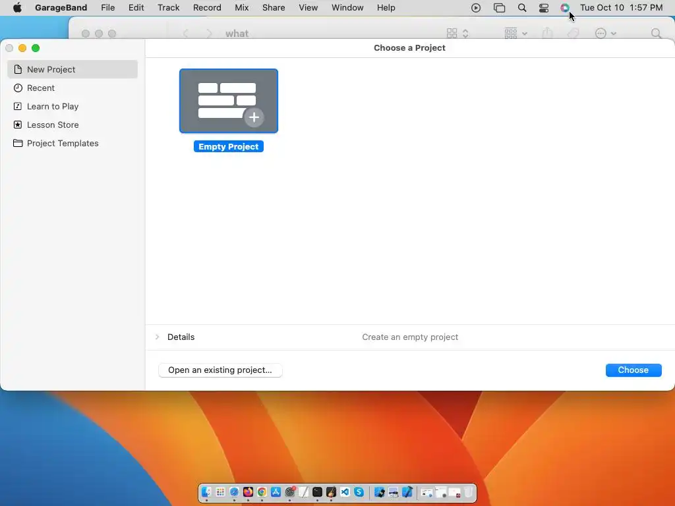Open the GarageBand application menu

pos(61,8)
